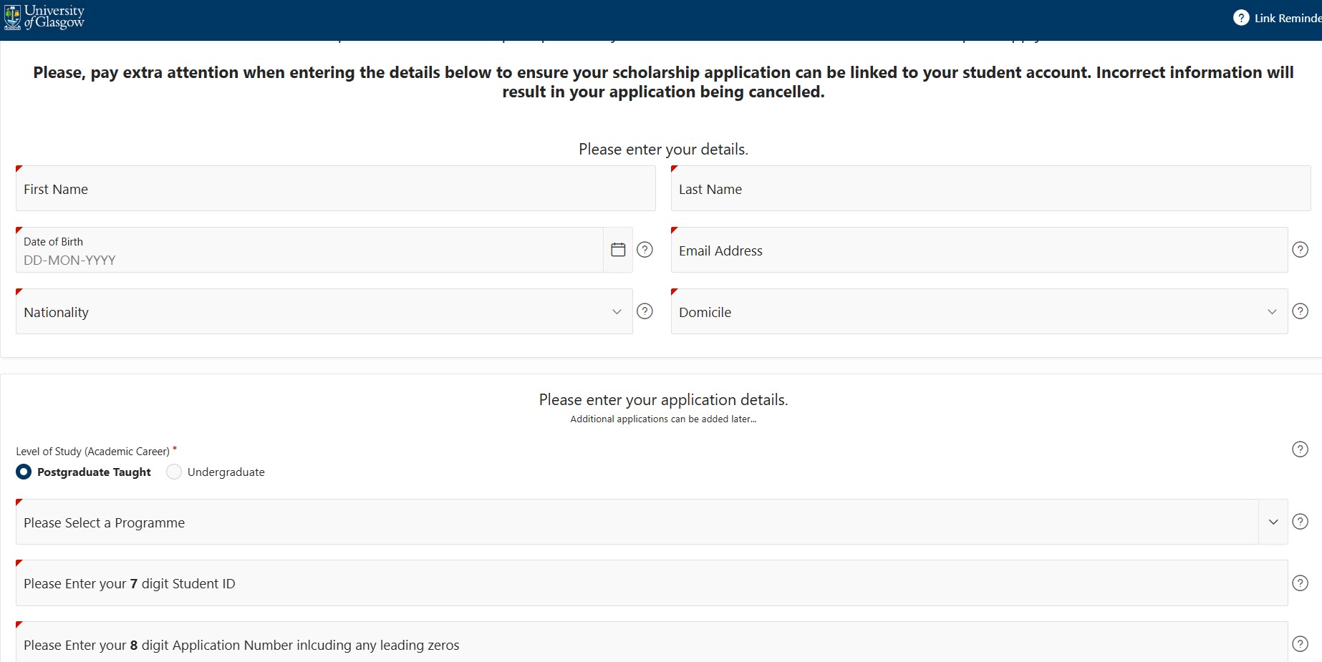This screenshot has width=1322, height=662.
Task: Open the Date of Birth calendar picker
Action: [x=618, y=250]
